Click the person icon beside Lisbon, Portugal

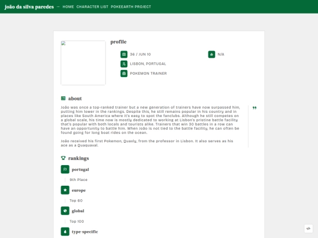[124, 63]
